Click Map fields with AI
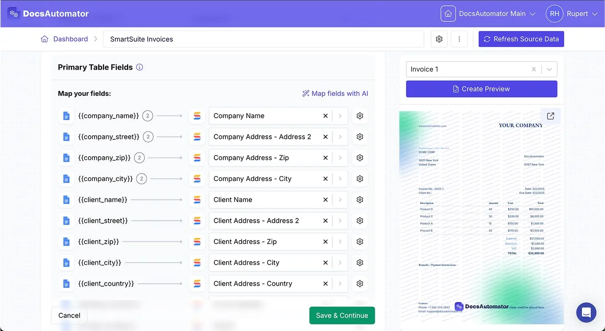This screenshot has height=331, width=605. pyautogui.click(x=335, y=94)
